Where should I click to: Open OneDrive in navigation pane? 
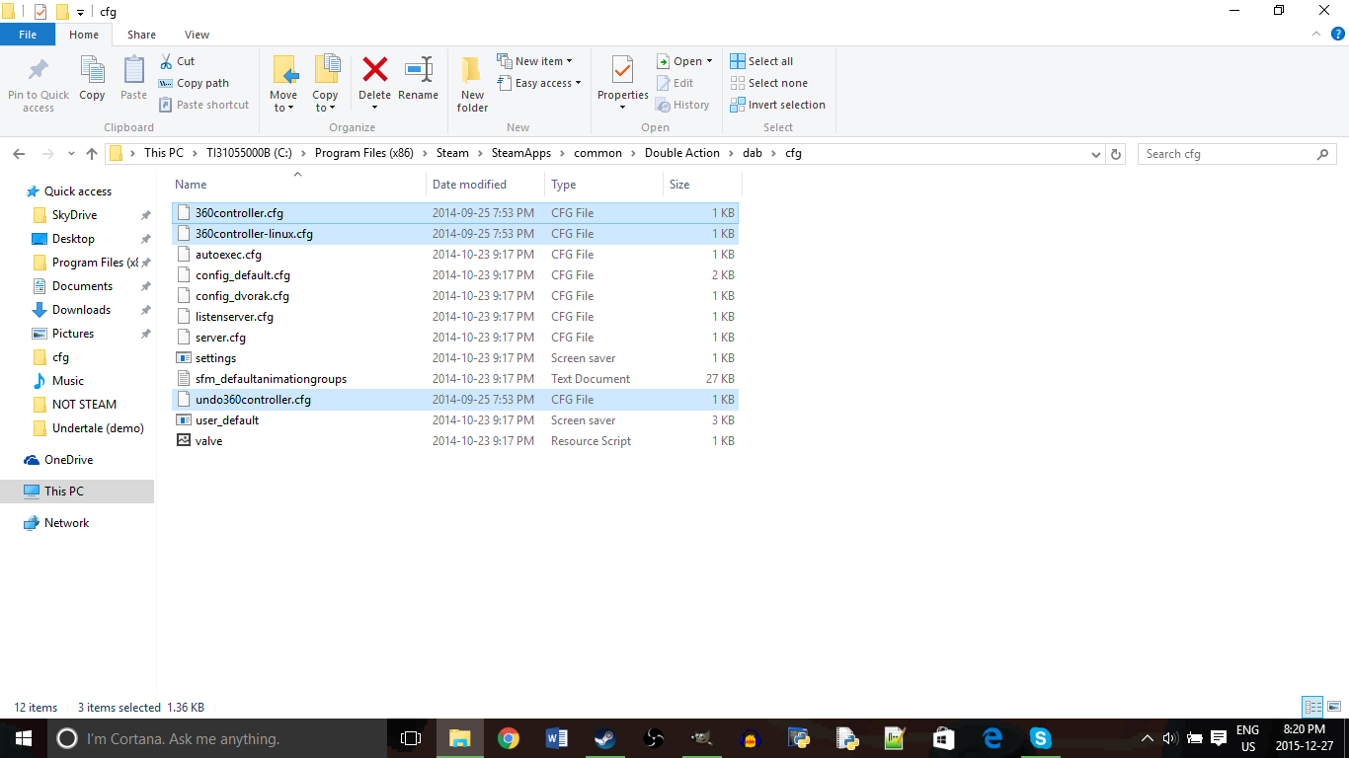tap(68, 460)
